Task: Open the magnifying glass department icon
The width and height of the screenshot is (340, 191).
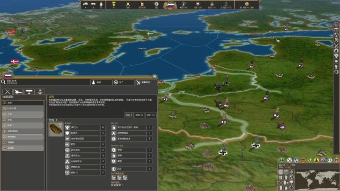Action: tap(330, 160)
